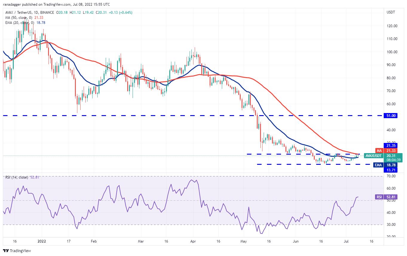Select the 13.71 support level tag

391,170
